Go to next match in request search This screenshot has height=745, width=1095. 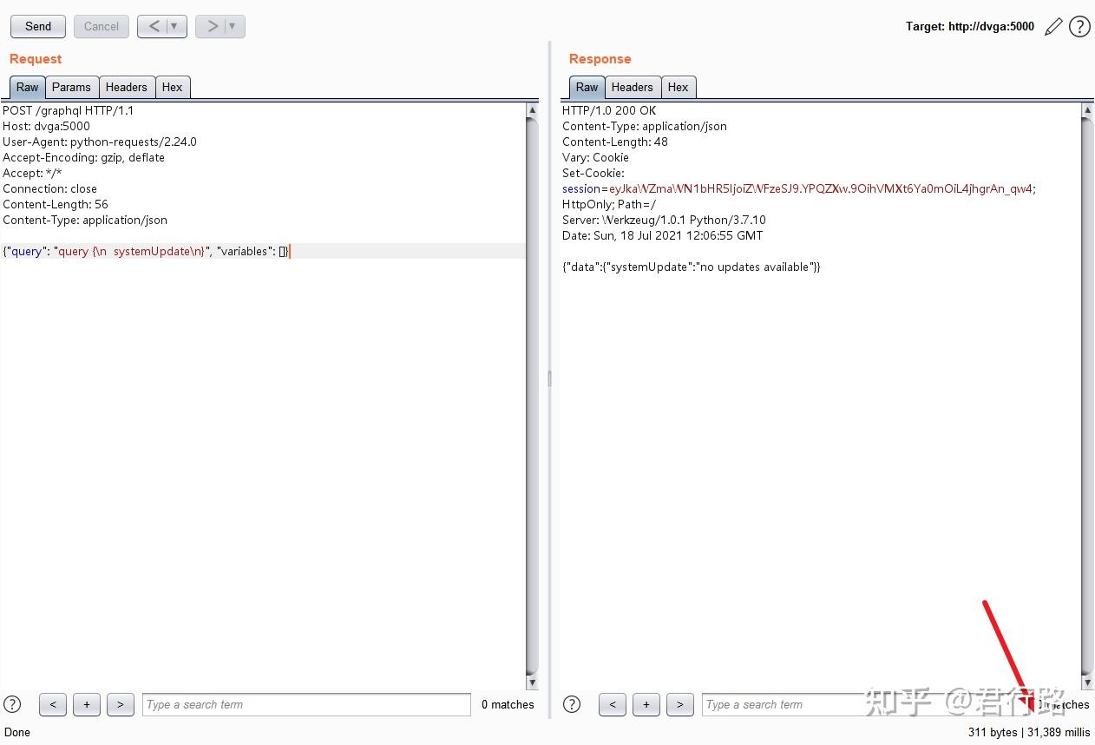click(x=121, y=704)
